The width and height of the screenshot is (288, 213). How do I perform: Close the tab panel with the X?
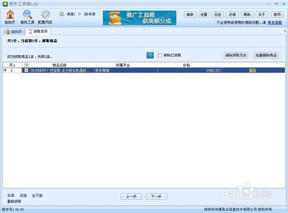(285, 31)
